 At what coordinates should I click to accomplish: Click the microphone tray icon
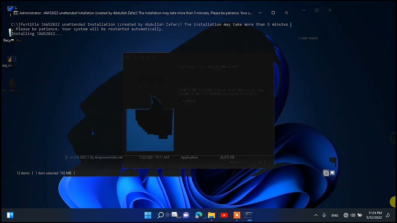tap(324, 215)
